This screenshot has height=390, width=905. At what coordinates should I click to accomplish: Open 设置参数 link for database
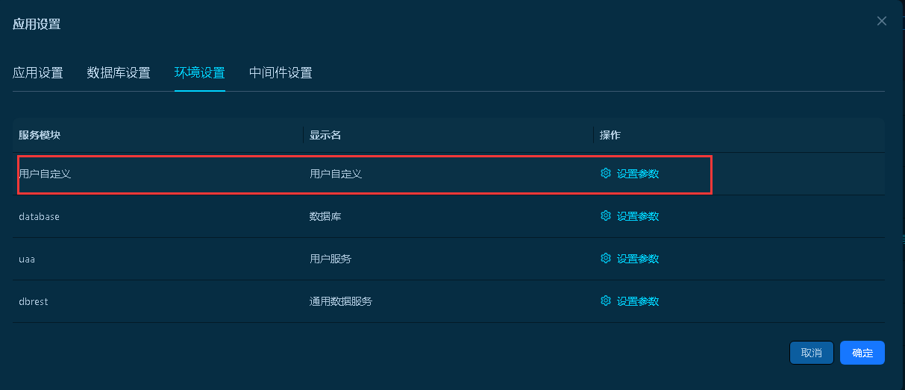638,216
